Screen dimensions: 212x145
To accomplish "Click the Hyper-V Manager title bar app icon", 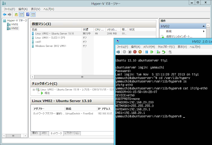I will click(4, 3).
